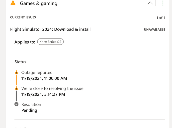Click the Outage reported warning icon
The height and width of the screenshot is (128, 172).
pyautogui.click(x=16, y=72)
